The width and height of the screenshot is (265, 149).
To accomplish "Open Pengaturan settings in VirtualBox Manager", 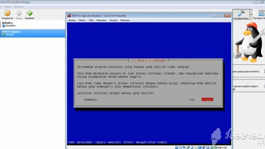I will tap(7, 14).
